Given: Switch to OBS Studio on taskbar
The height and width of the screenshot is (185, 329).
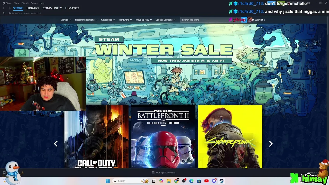Looking at the screenshot, I should click(x=184, y=181).
